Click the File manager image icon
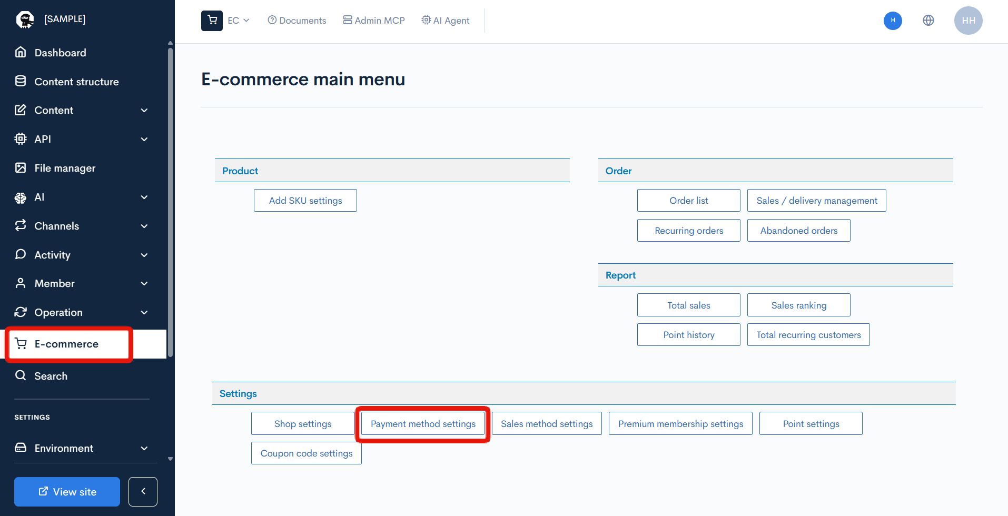This screenshot has height=516, width=1008. pos(21,167)
